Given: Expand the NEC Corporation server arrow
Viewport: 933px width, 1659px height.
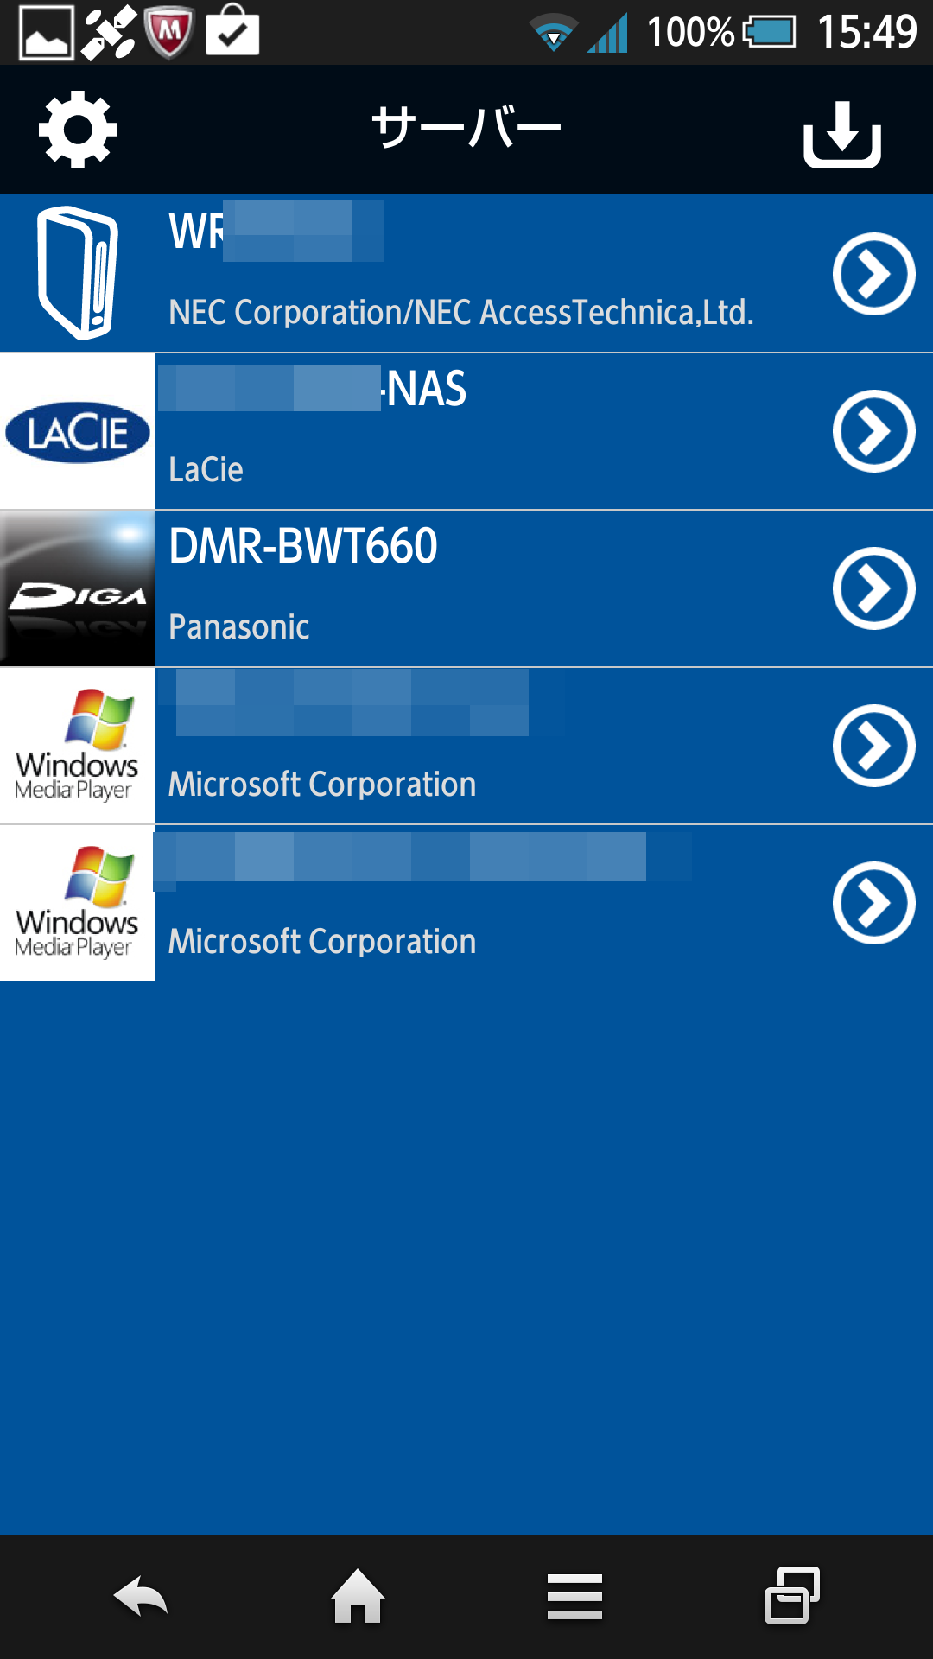Looking at the screenshot, I should 873,274.
